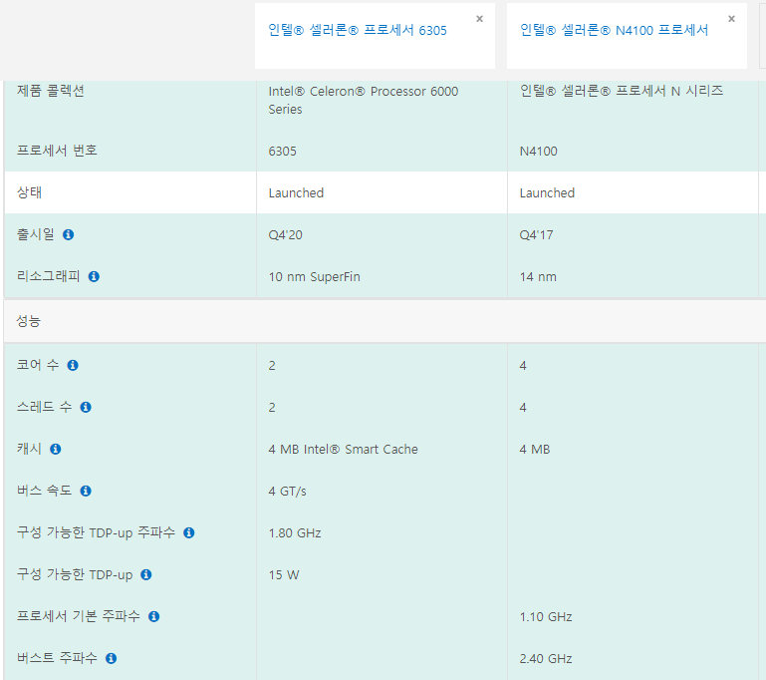This screenshot has width=766, height=680.
Task: Remove 셀러론 6305 from comparison
Action: click(x=479, y=19)
